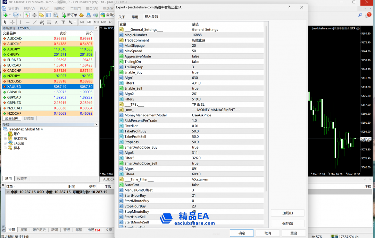Switch to the 常用 tab in the EA dialog
Image resolution: width=375 pixels, height=238 pixels.
[x=135, y=17]
